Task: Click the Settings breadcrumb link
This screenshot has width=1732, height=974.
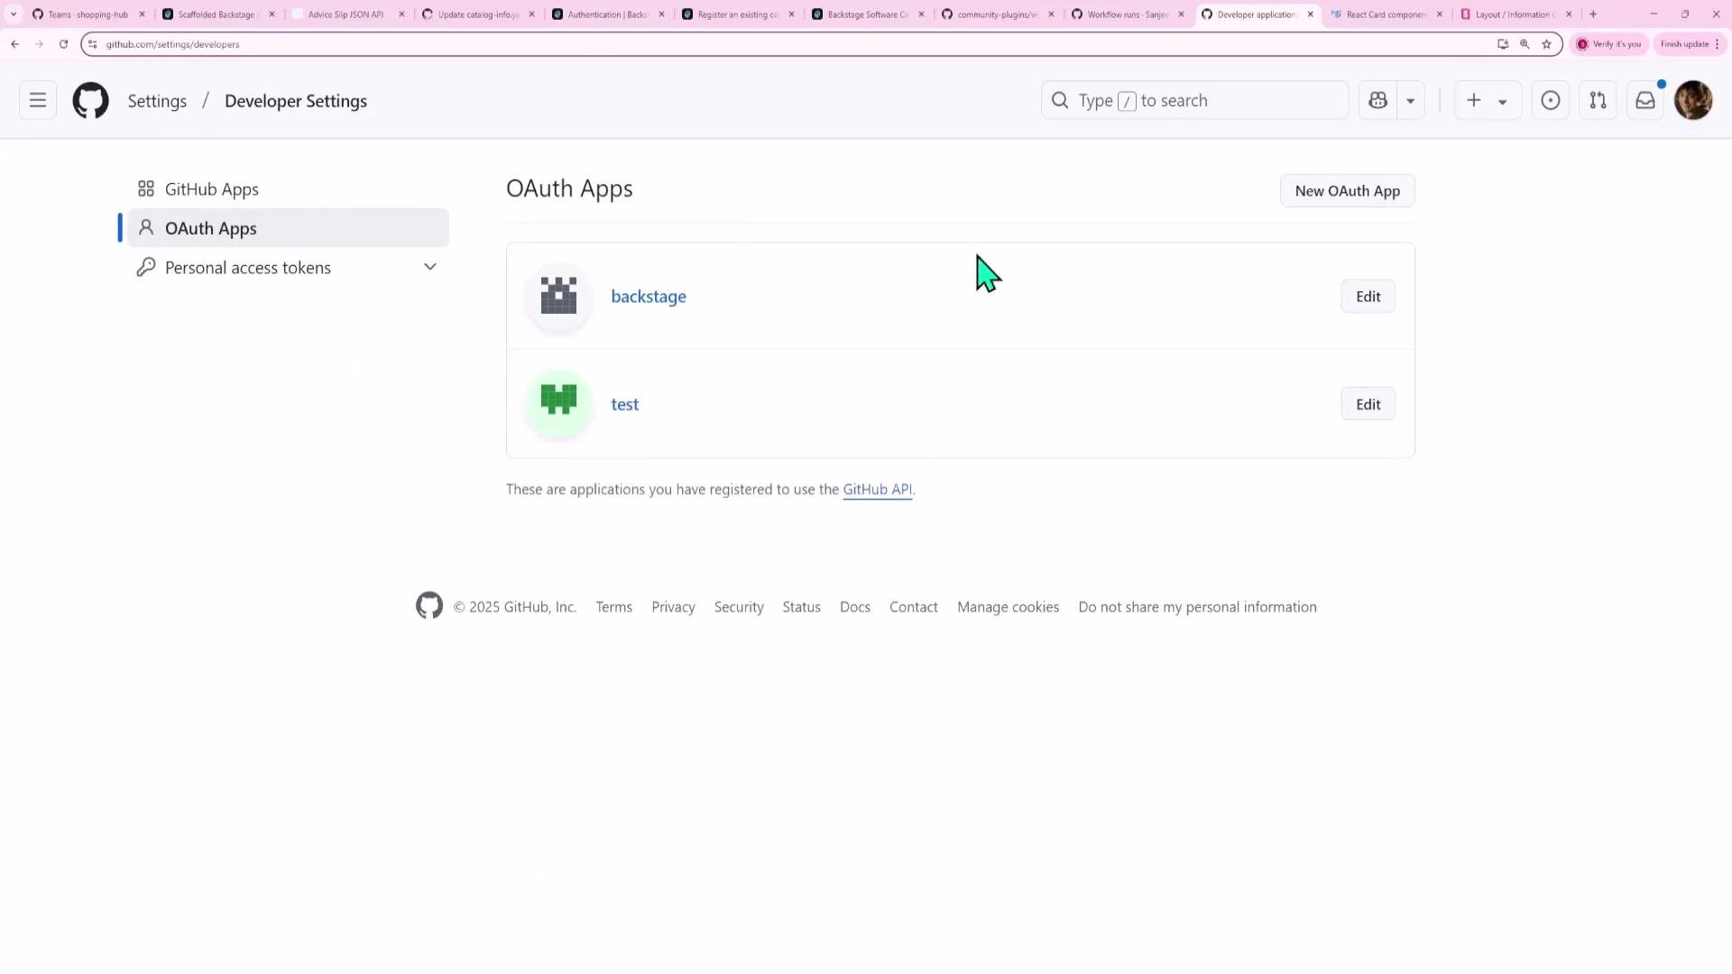Action: [157, 101]
